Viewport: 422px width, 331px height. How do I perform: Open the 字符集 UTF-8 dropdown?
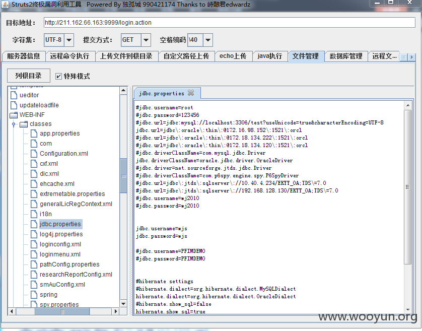click(x=69, y=40)
